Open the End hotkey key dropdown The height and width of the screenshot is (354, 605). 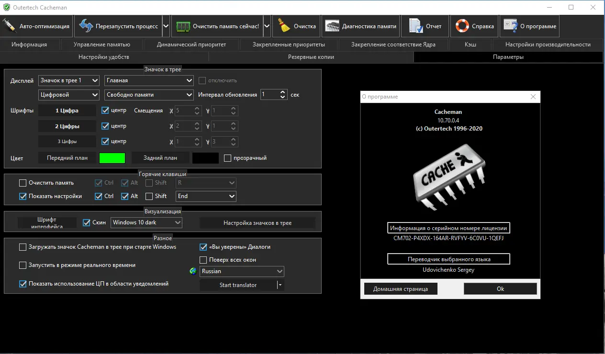click(x=206, y=196)
